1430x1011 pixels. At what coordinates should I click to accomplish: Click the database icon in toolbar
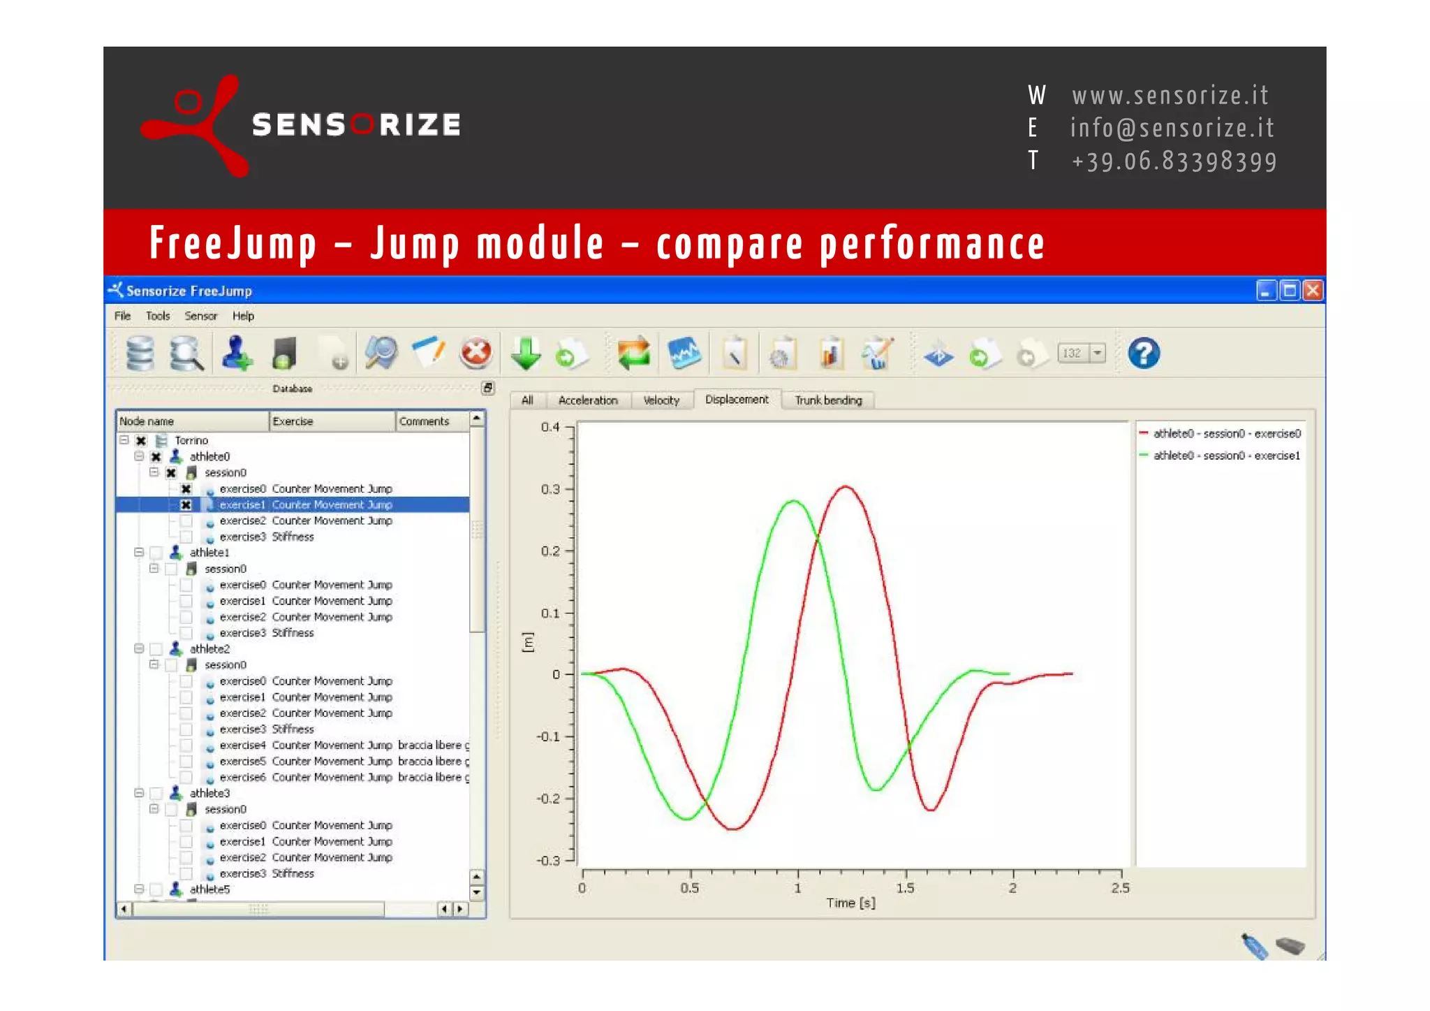coord(140,353)
